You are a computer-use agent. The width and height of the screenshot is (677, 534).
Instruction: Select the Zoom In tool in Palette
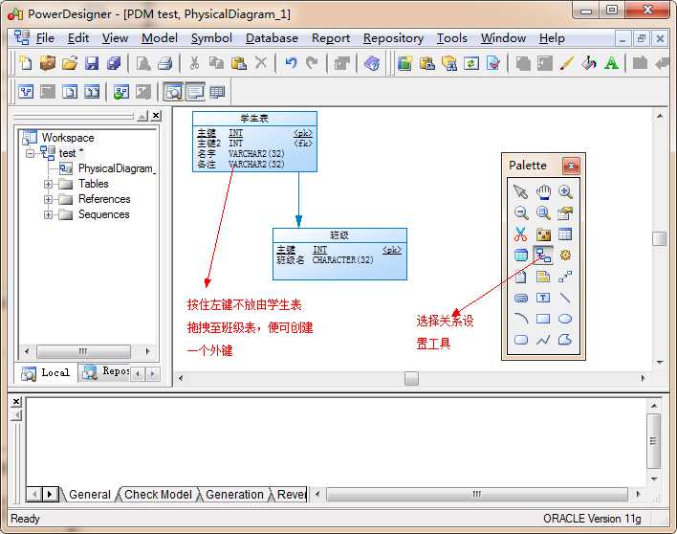pyautogui.click(x=565, y=191)
